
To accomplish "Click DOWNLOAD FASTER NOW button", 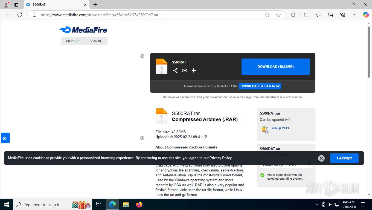I will [260, 86].
